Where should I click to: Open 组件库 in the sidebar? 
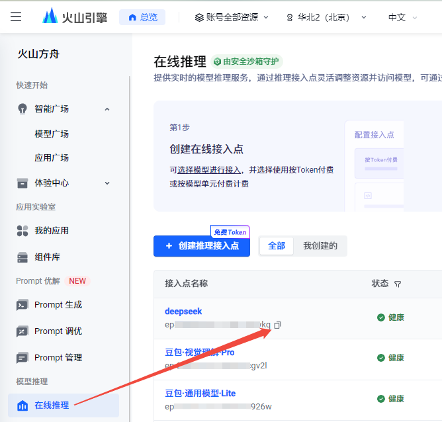point(48,257)
